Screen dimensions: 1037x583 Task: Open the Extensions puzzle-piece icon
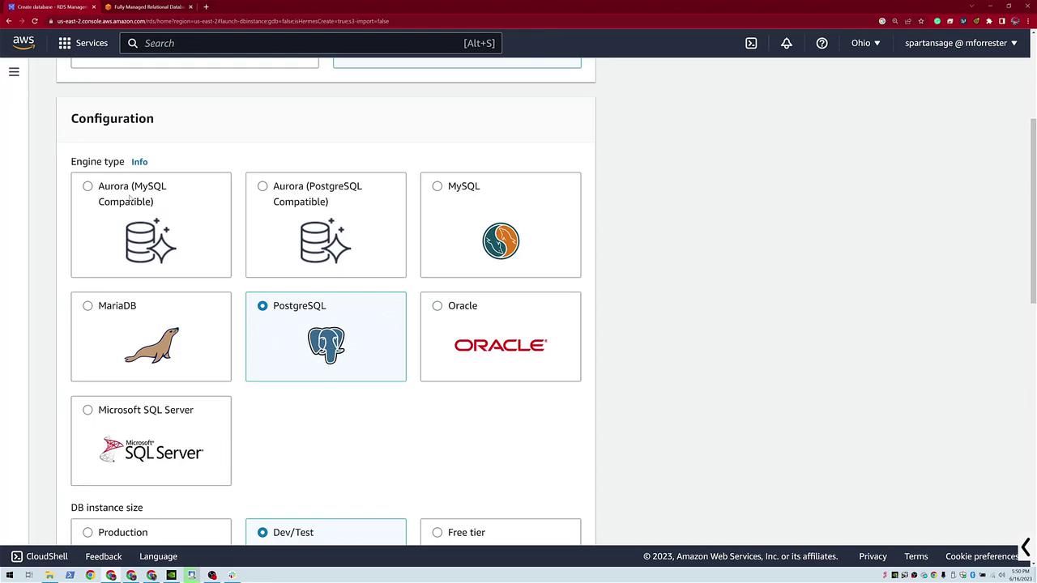click(989, 21)
